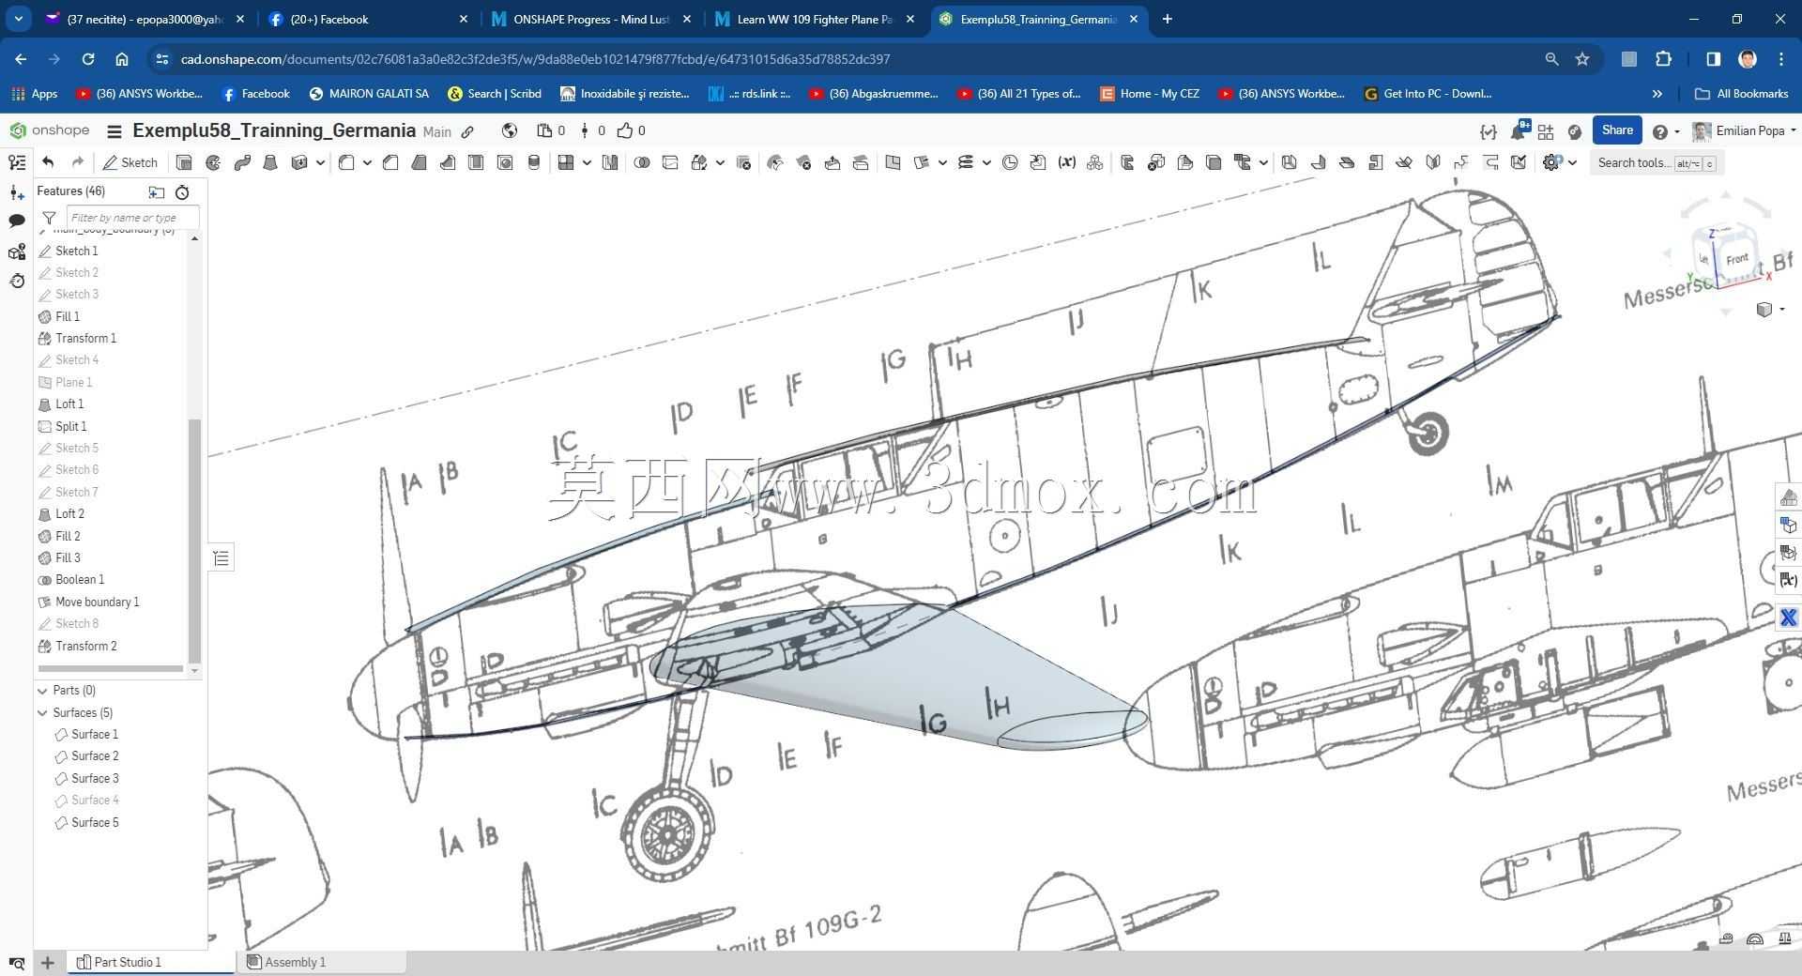Click the feature list vertical scrollbar
Image resolution: width=1802 pixels, height=976 pixels.
pos(194,541)
